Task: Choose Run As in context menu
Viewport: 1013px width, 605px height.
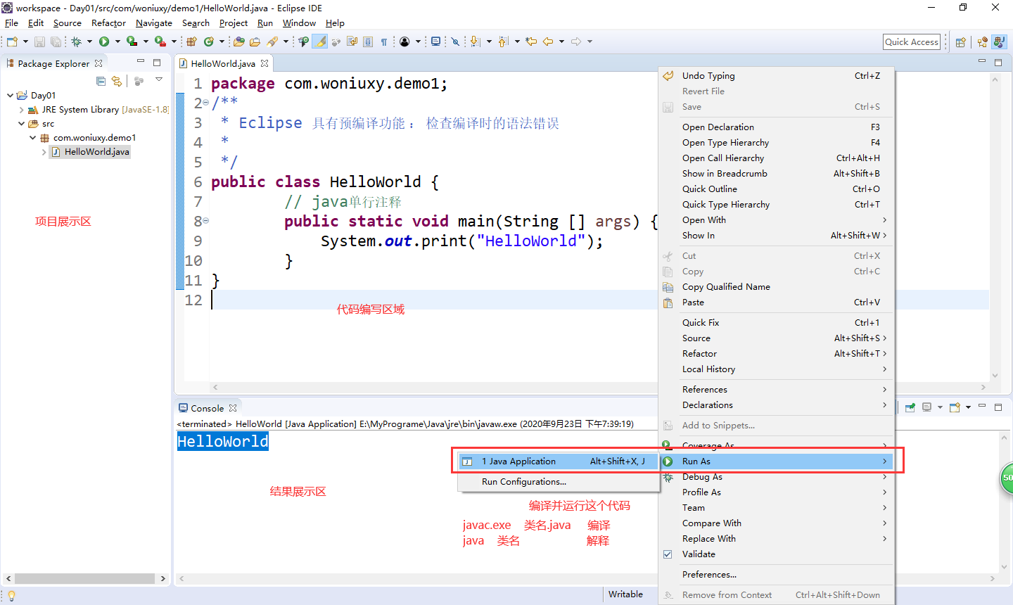Action: [x=776, y=461]
